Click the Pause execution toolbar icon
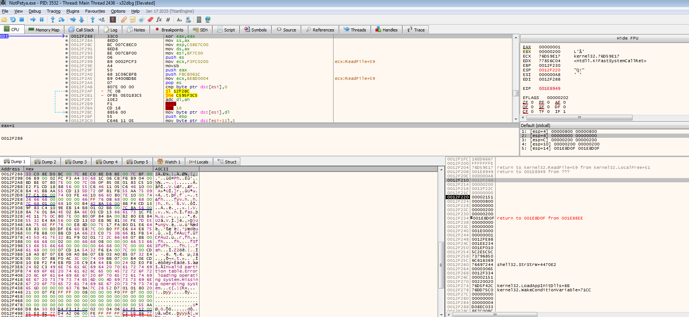Screen dimensions: 689x317 [x=42, y=20]
